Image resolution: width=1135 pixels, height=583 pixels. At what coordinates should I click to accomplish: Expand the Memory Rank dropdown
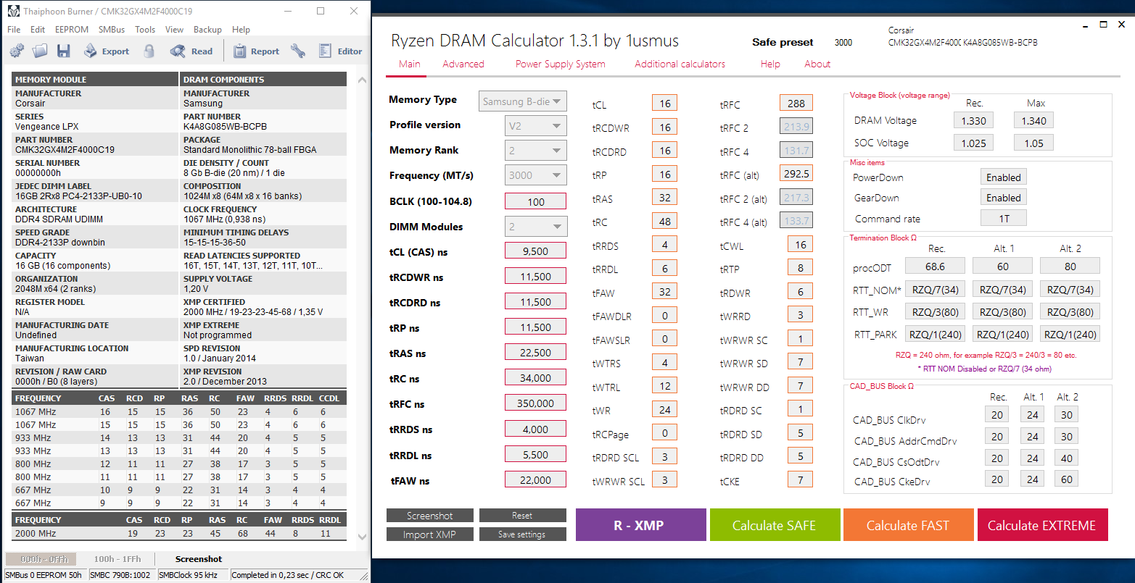(536, 151)
